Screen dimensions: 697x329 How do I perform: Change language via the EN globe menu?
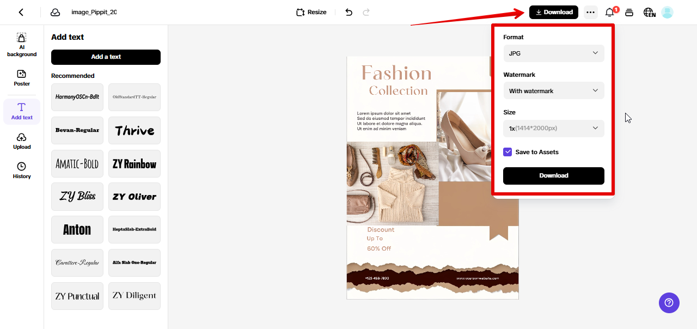(649, 11)
